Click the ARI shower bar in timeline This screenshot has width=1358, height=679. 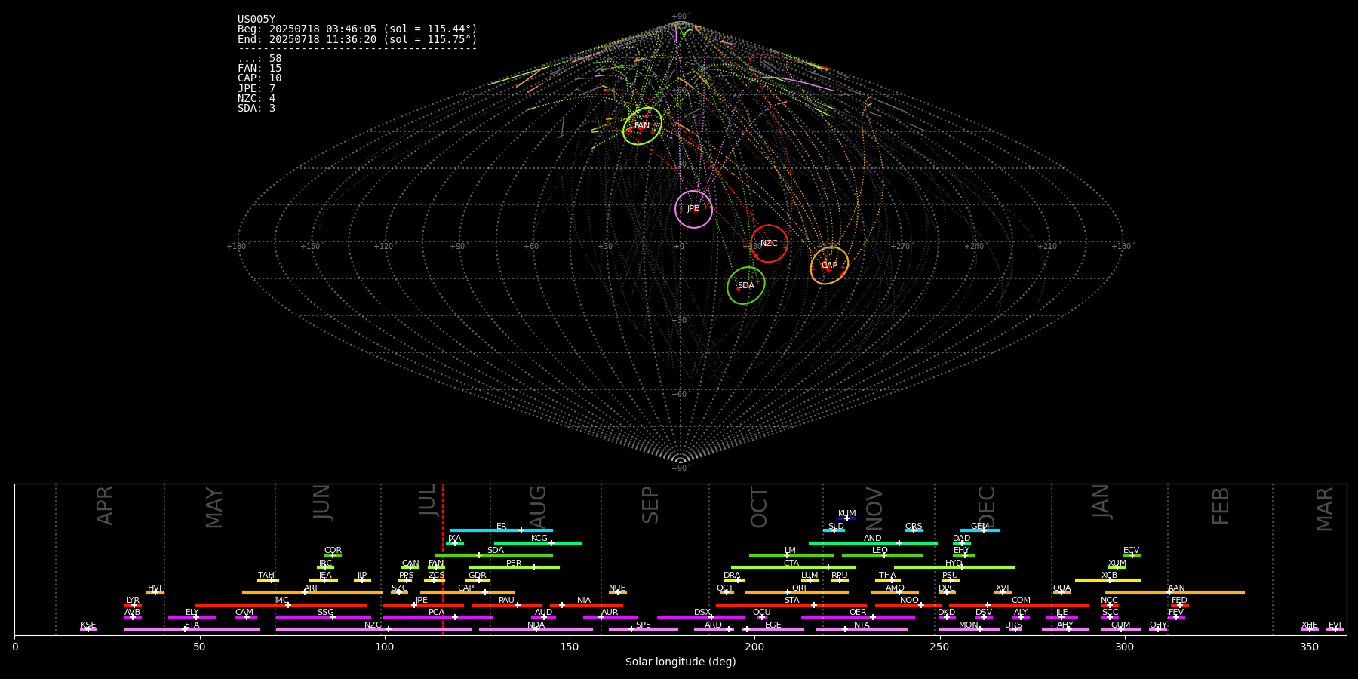312,592
